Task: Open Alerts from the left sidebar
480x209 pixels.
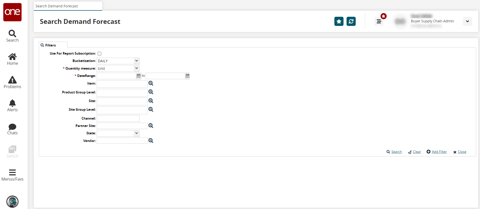Action: click(x=12, y=105)
